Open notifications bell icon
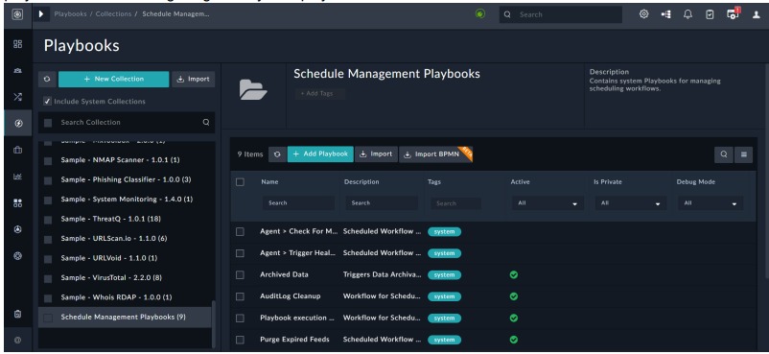This screenshot has height=354, width=769. 687,14
